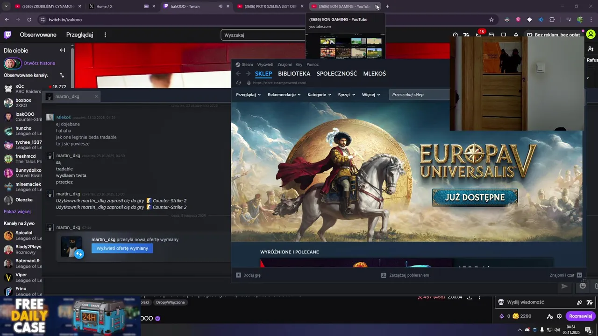This screenshot has width=598, height=336.
Task: Open the browser extensions puzzle icon
Action: pos(552,20)
